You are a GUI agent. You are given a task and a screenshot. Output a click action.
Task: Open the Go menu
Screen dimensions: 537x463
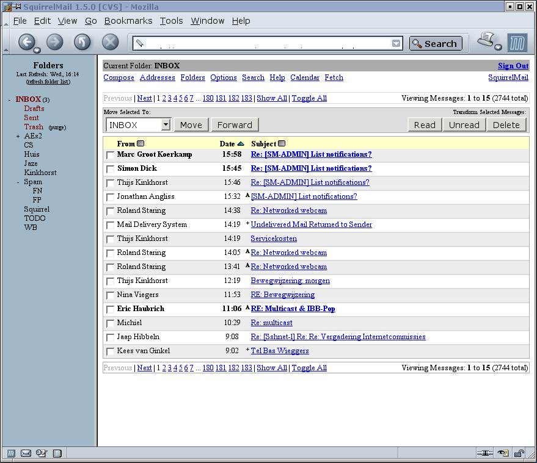pos(91,21)
